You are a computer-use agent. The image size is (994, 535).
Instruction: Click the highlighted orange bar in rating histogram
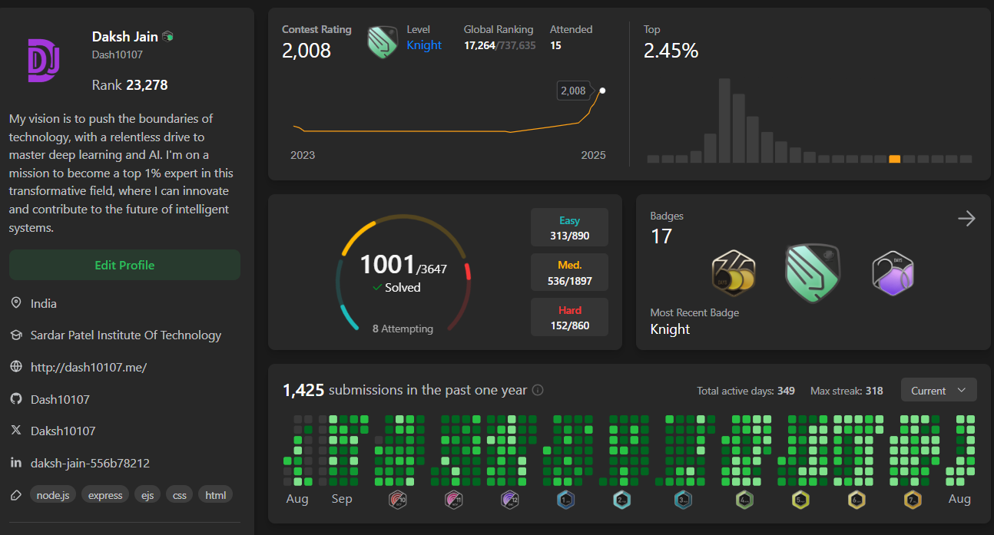click(x=894, y=159)
